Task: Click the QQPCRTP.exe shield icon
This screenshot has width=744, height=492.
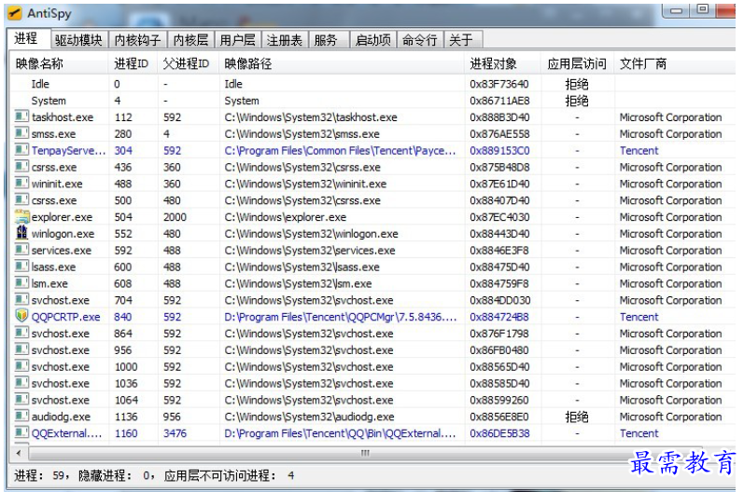Action: (x=21, y=316)
